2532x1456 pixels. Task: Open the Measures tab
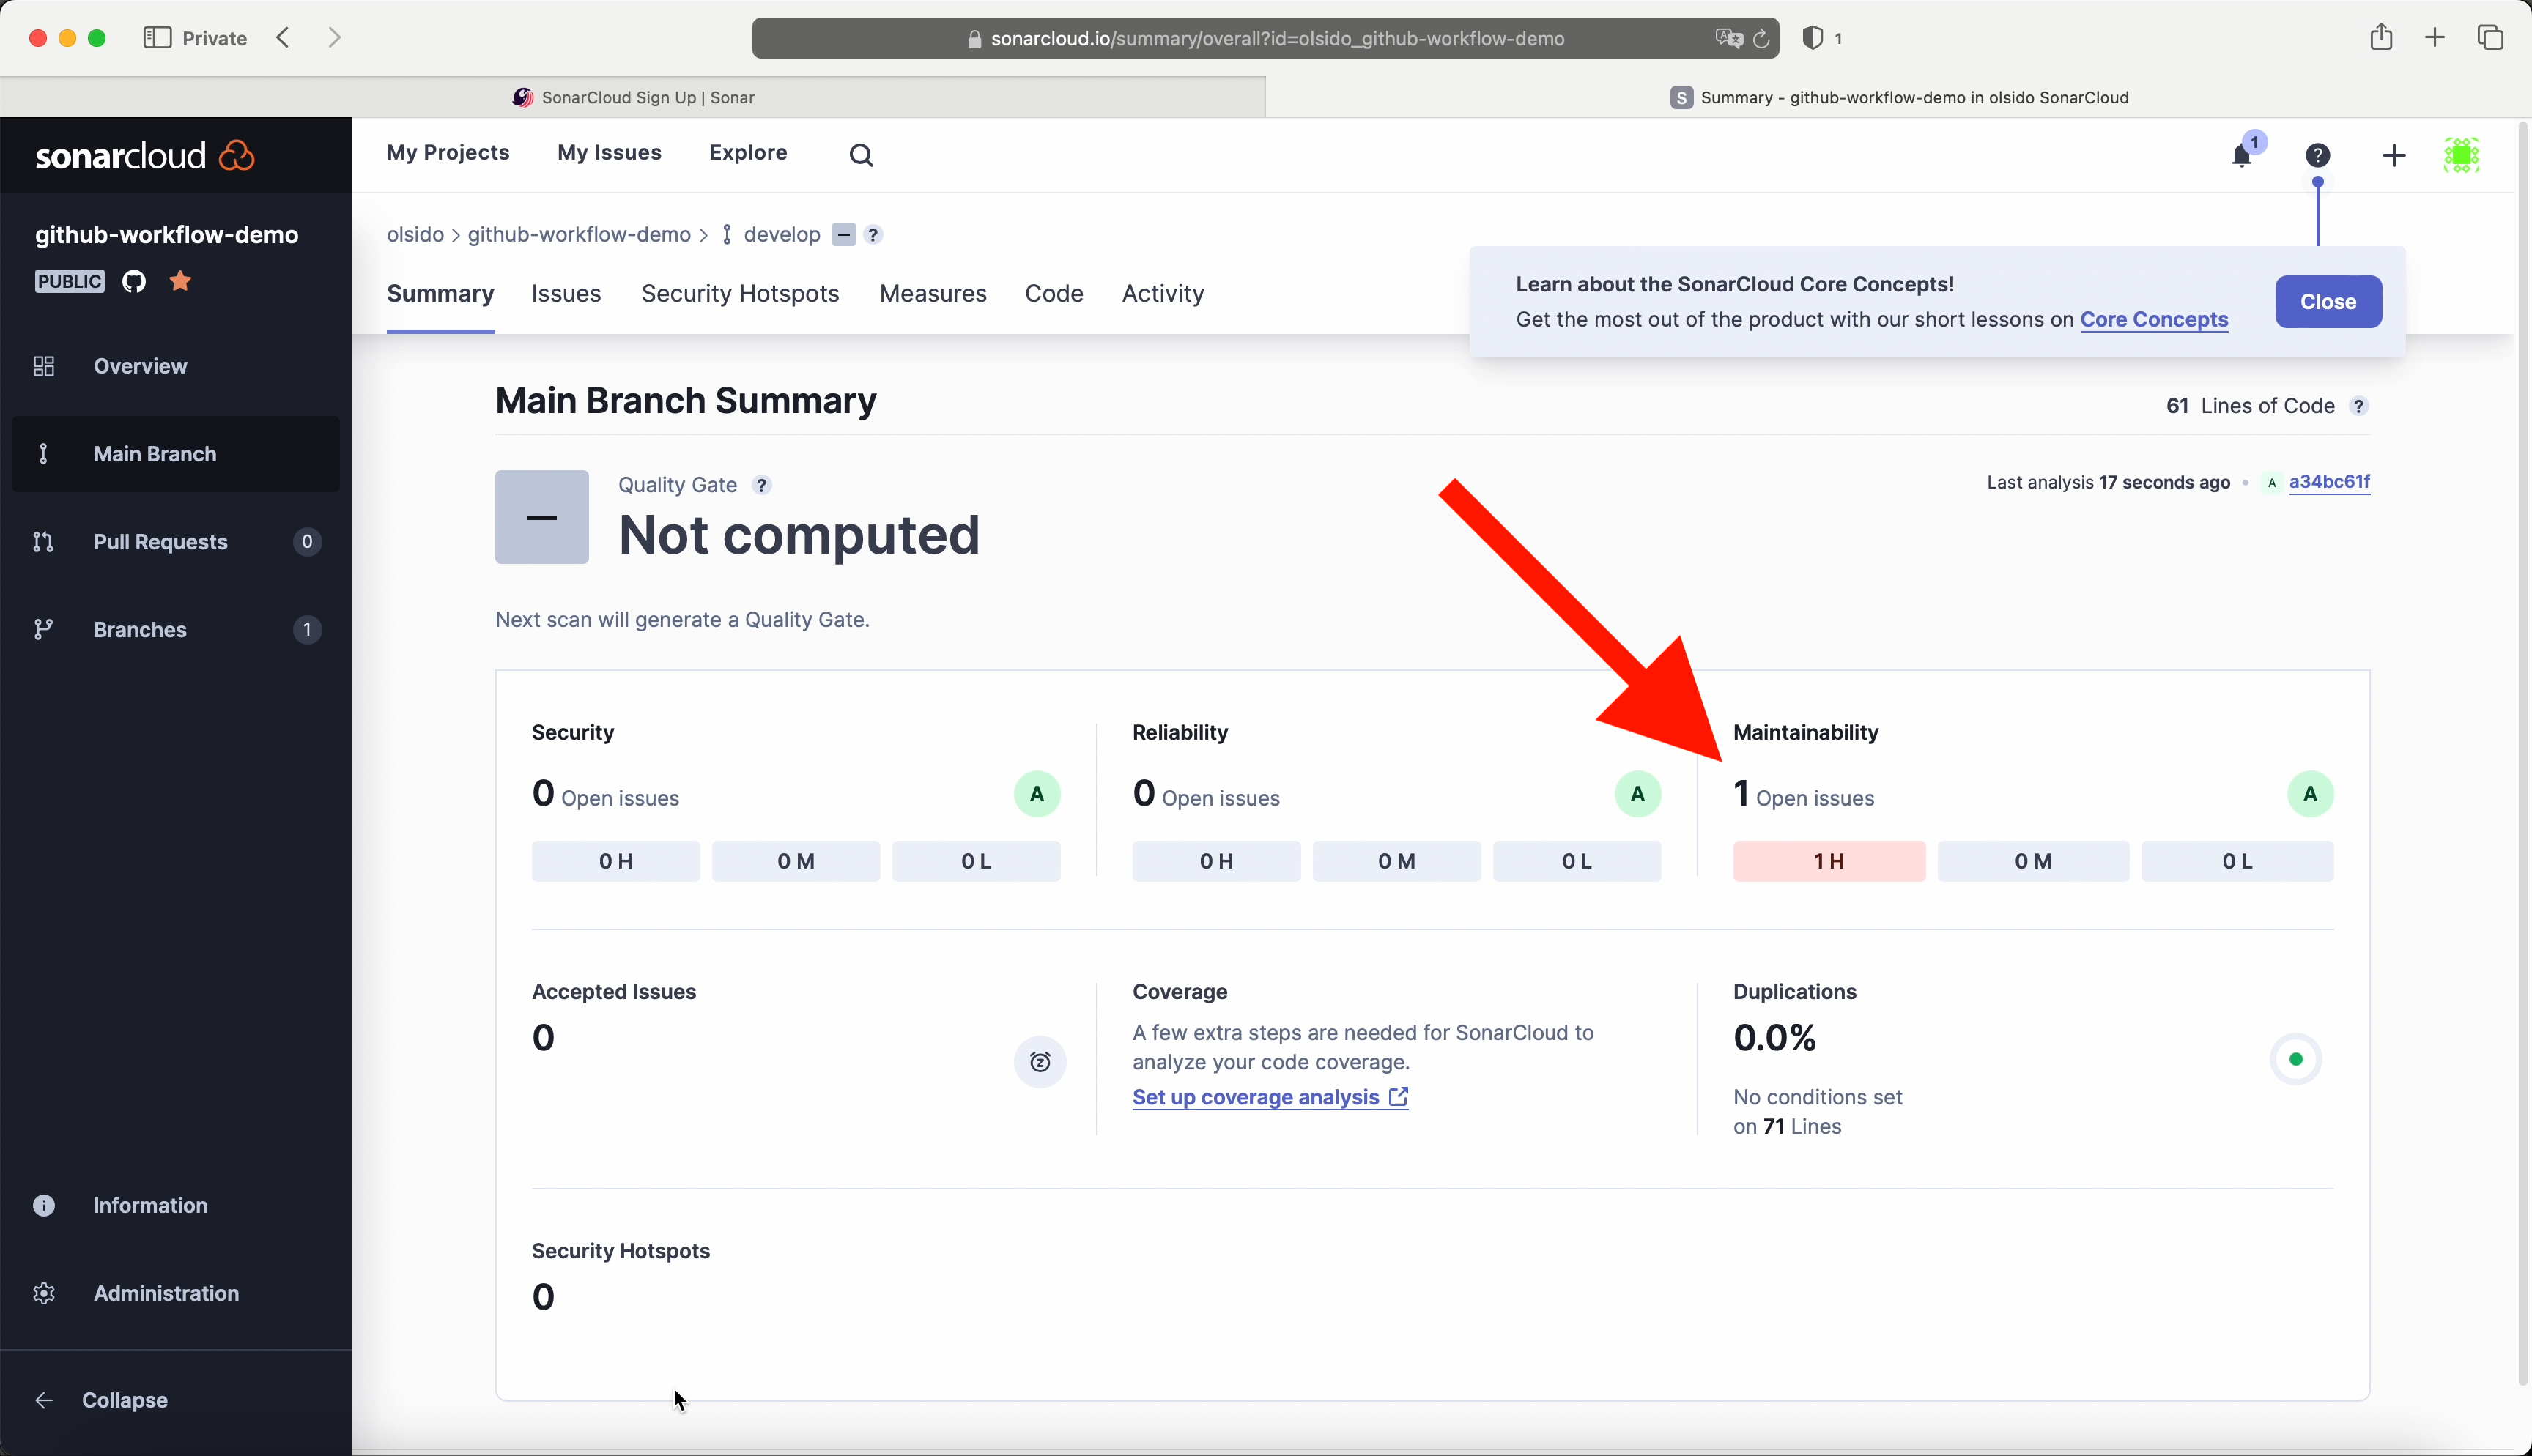(x=932, y=293)
